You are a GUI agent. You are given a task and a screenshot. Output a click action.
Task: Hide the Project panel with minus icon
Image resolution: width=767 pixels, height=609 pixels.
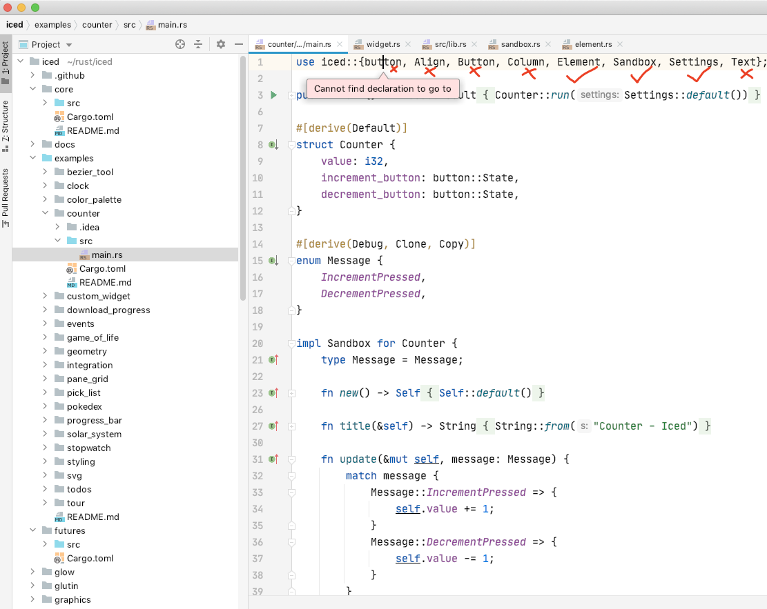pyautogui.click(x=239, y=44)
